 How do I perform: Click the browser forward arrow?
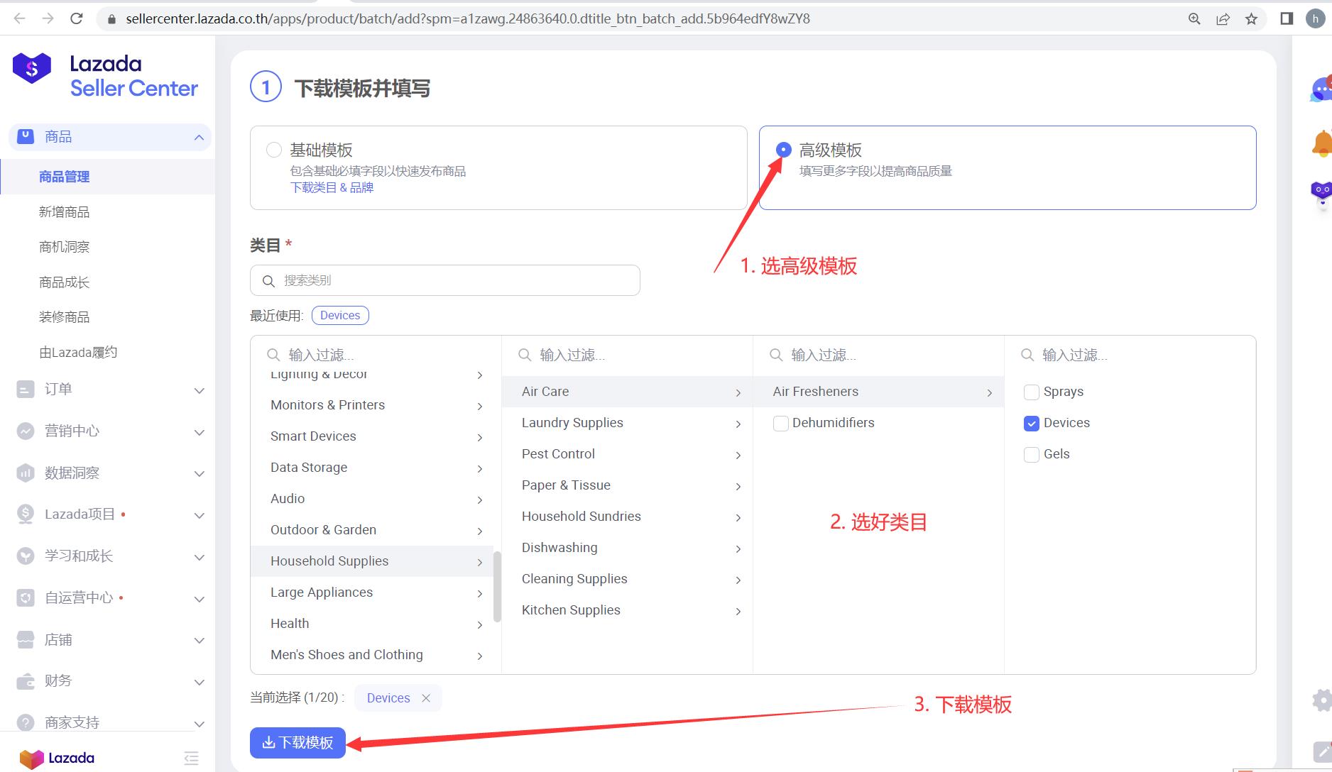coord(48,18)
